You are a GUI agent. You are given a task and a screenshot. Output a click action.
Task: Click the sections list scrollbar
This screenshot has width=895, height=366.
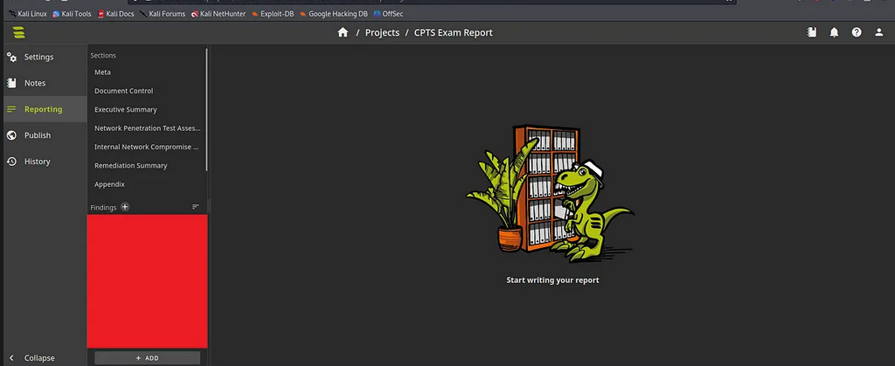pyautogui.click(x=206, y=109)
